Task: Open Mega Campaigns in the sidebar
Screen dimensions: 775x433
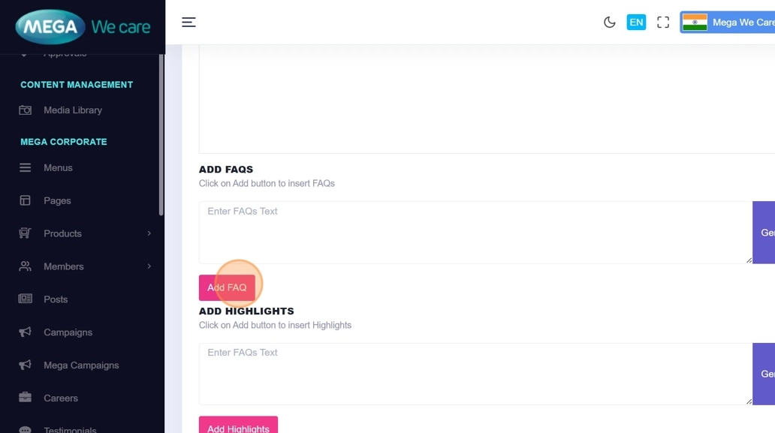Action: coord(81,365)
